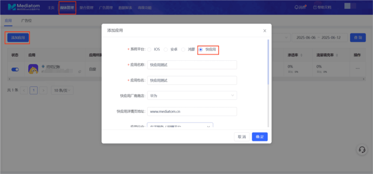Image resolution: width=373 pixels, height=174 pixels.
Task: Click the Mediatom logo
Action: [x=23, y=7]
